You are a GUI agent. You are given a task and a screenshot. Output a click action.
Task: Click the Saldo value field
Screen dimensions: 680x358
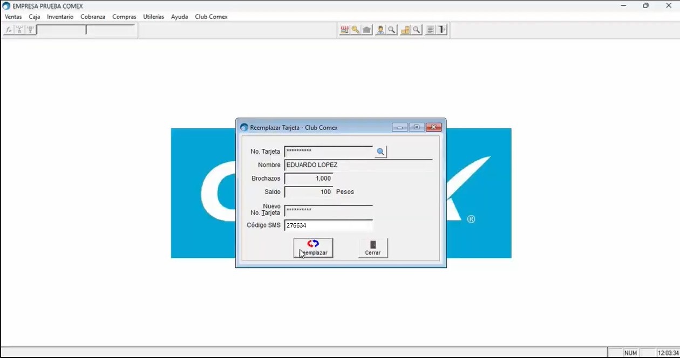point(309,192)
